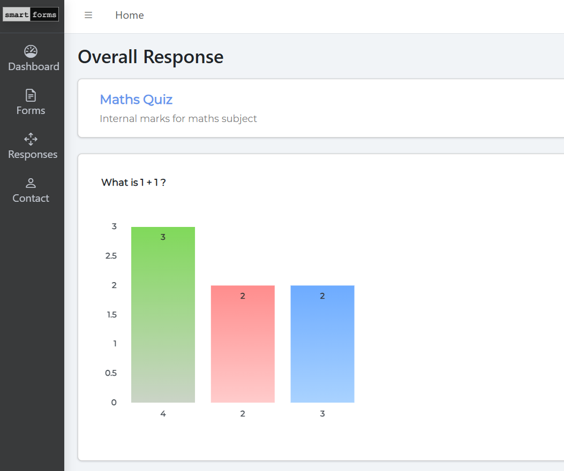Select the Responses menu label
564x471 pixels.
33,155
